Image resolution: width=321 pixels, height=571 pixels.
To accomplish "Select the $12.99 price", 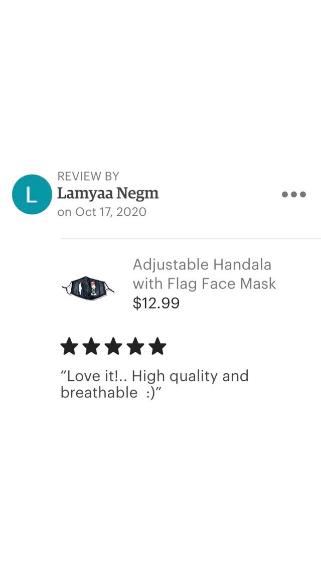I will click(156, 303).
